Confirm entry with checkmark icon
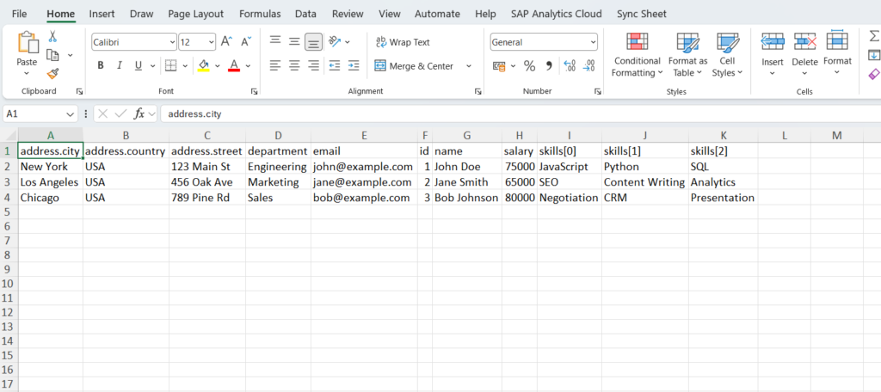881x392 pixels. 120,114
